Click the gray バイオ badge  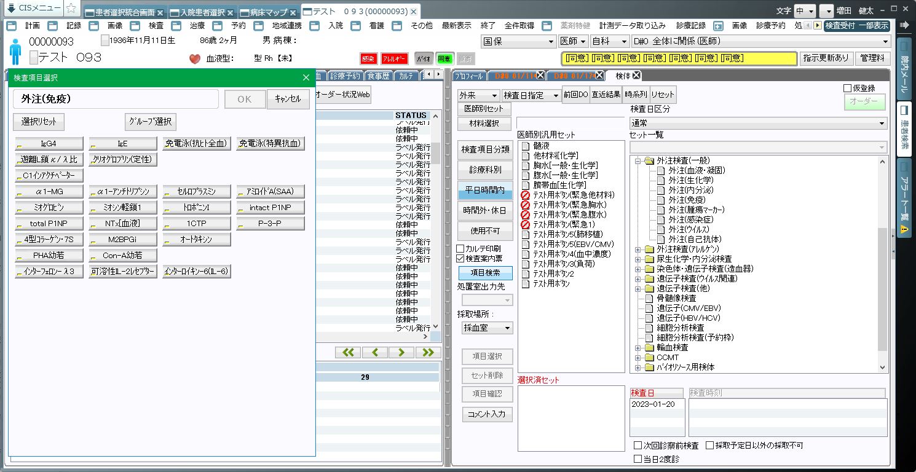tap(424, 59)
